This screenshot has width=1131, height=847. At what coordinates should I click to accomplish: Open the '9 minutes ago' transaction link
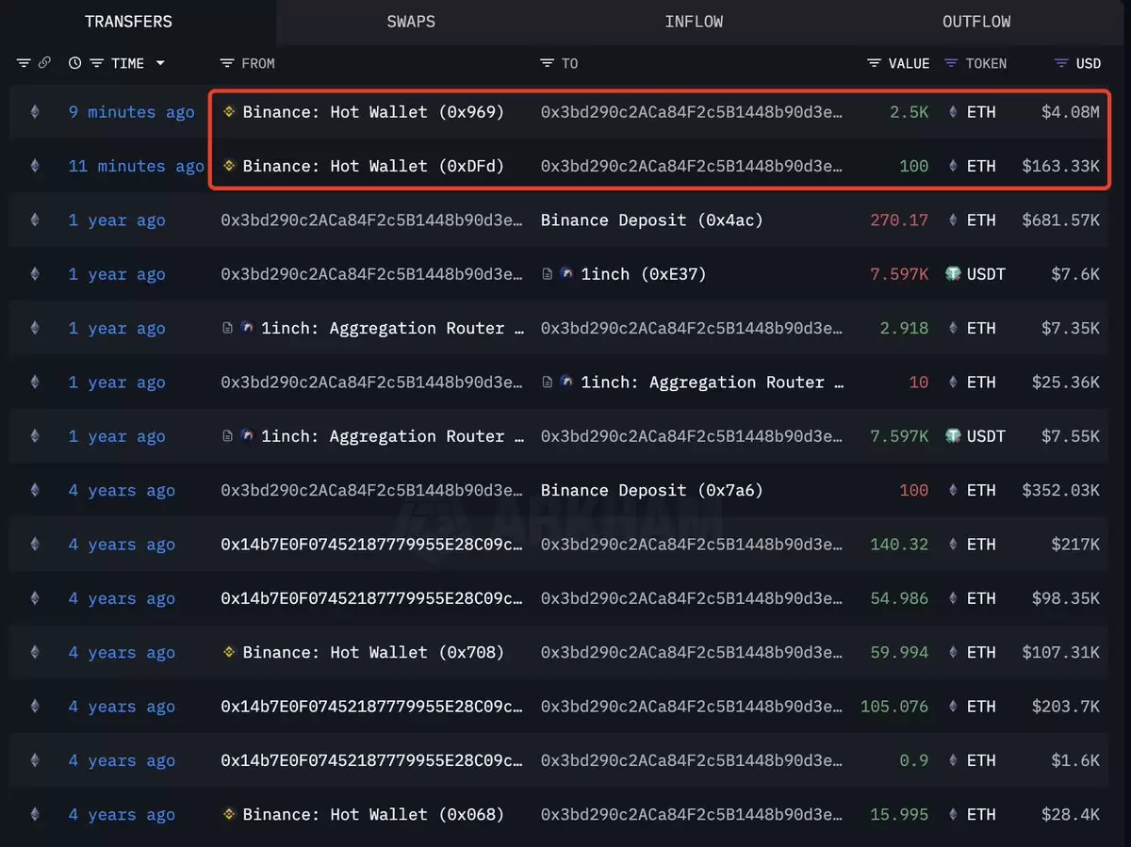[x=131, y=112]
